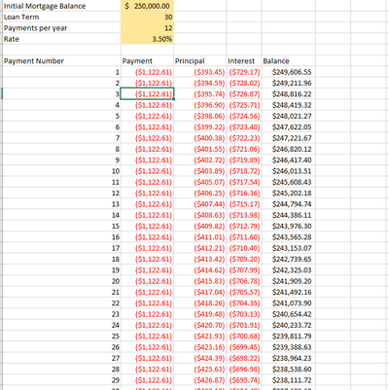Select interest cell ($713.98)

click(x=244, y=215)
